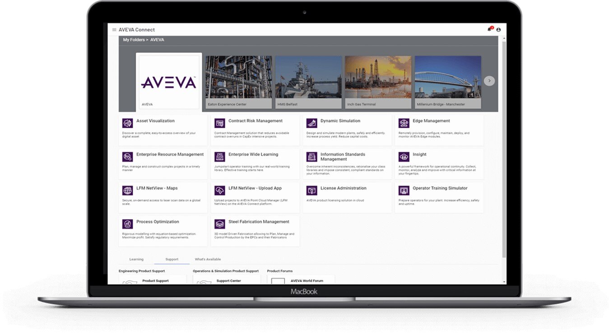The image size is (609, 335).
Task: Select the Inch Gas Terminal thumbnail
Action: (378, 82)
